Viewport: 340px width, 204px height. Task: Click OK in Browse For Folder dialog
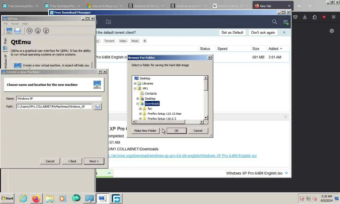(x=176, y=131)
